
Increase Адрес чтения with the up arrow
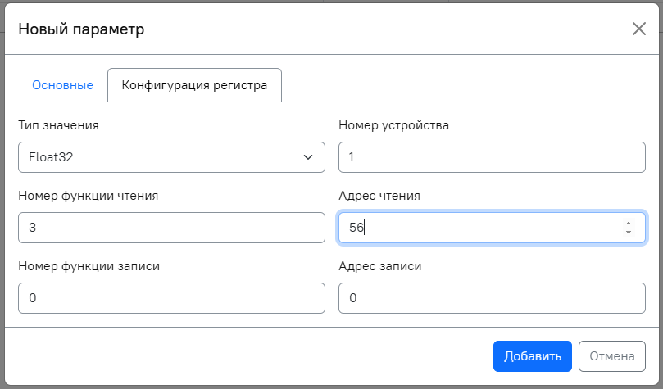pos(628,223)
